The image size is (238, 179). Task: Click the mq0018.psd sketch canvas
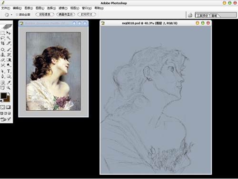click(156, 100)
